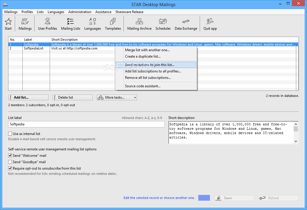Image resolution: width=307 pixels, height=210 pixels.
Task: Open the Templates toolbar icon
Action: coord(113,24)
